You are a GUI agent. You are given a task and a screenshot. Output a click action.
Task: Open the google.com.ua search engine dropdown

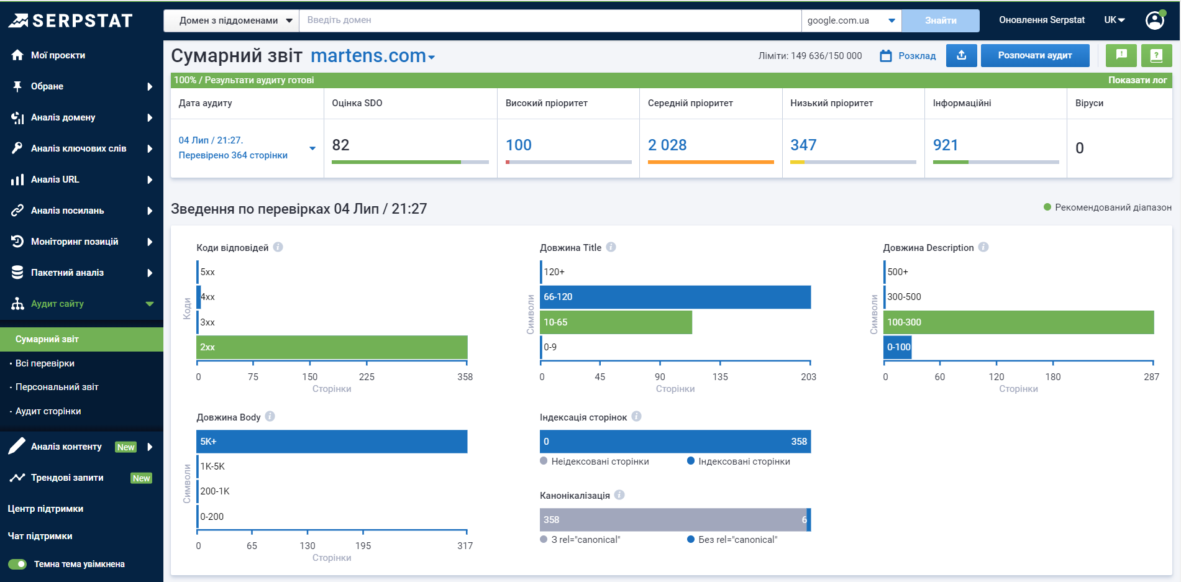pos(850,20)
